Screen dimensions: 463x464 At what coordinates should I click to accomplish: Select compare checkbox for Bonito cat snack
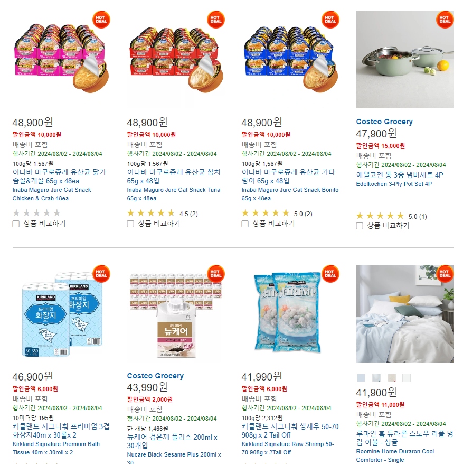(x=245, y=224)
